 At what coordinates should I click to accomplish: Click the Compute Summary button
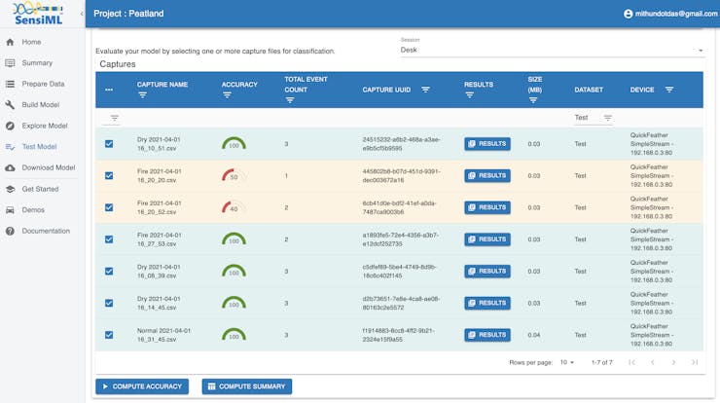coord(246,386)
